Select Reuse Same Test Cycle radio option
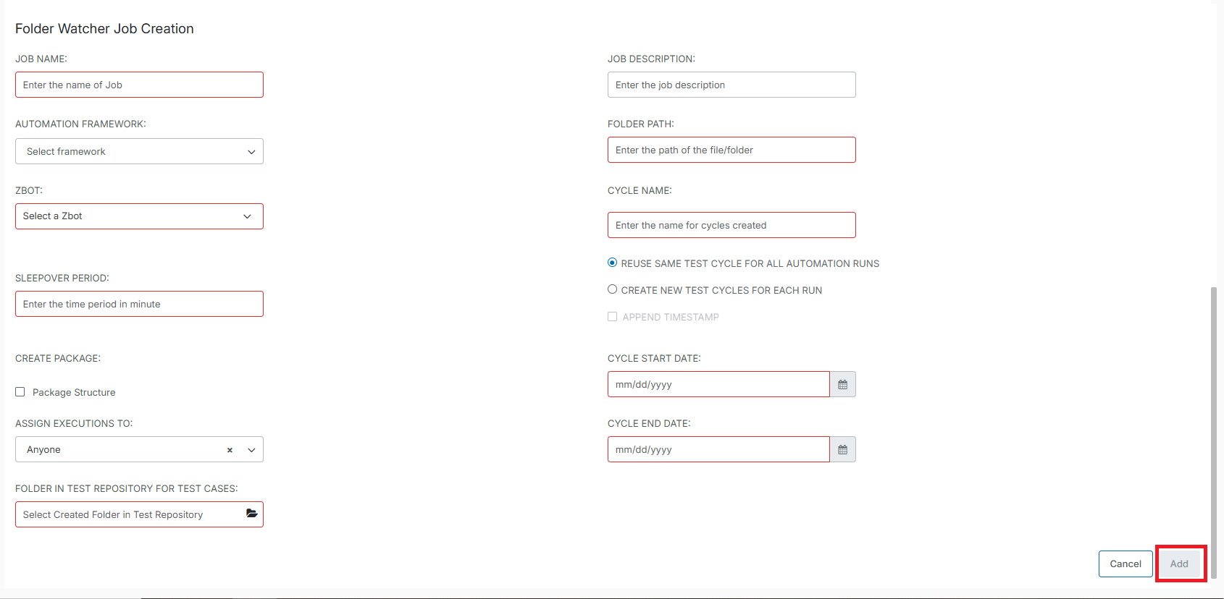Image resolution: width=1224 pixels, height=599 pixels. pyautogui.click(x=613, y=263)
